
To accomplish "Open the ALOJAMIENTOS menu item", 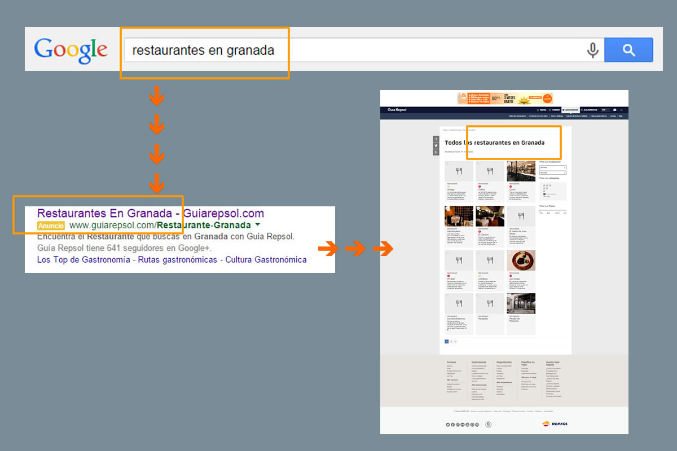I will (x=590, y=110).
